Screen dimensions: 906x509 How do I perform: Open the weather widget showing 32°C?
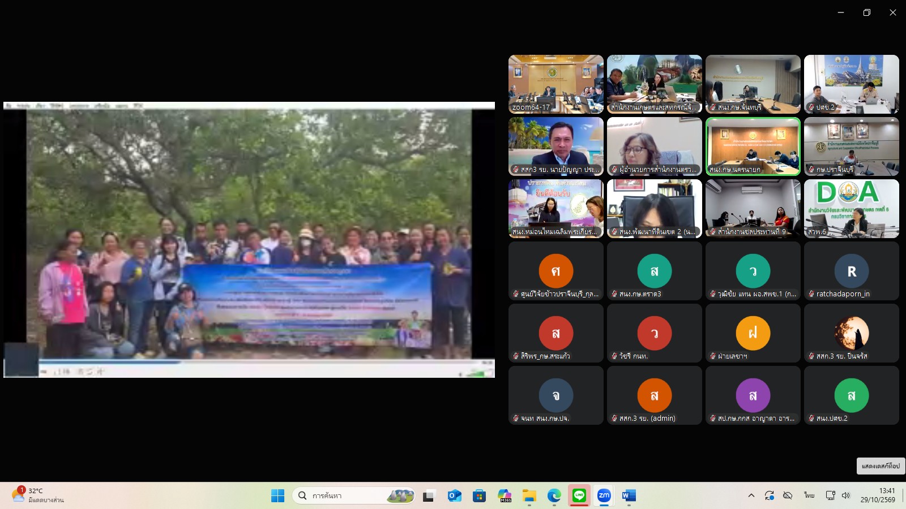tap(39, 495)
